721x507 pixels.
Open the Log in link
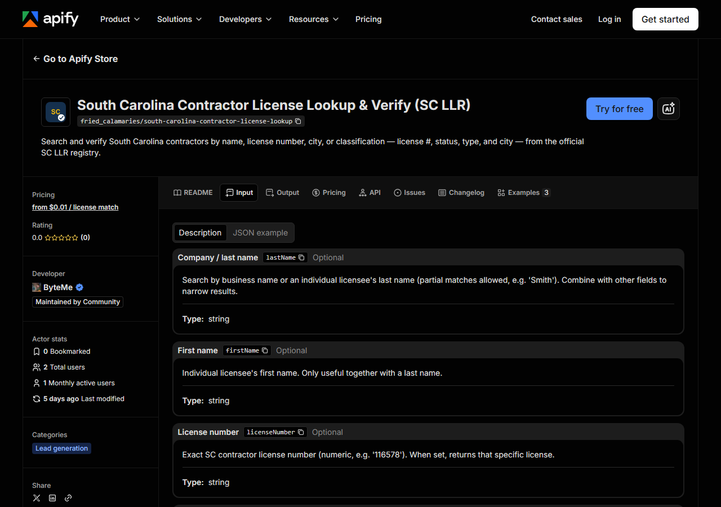click(609, 19)
